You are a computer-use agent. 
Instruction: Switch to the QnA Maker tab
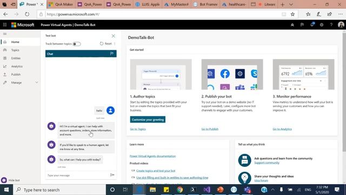[x=61, y=4]
